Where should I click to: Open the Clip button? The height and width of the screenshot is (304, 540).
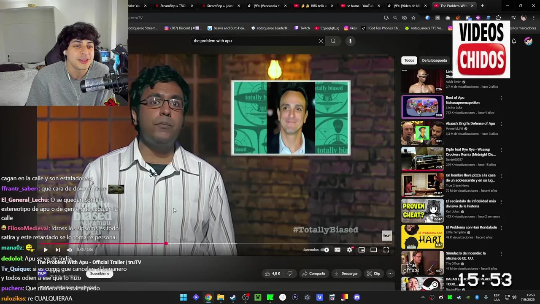(373, 274)
